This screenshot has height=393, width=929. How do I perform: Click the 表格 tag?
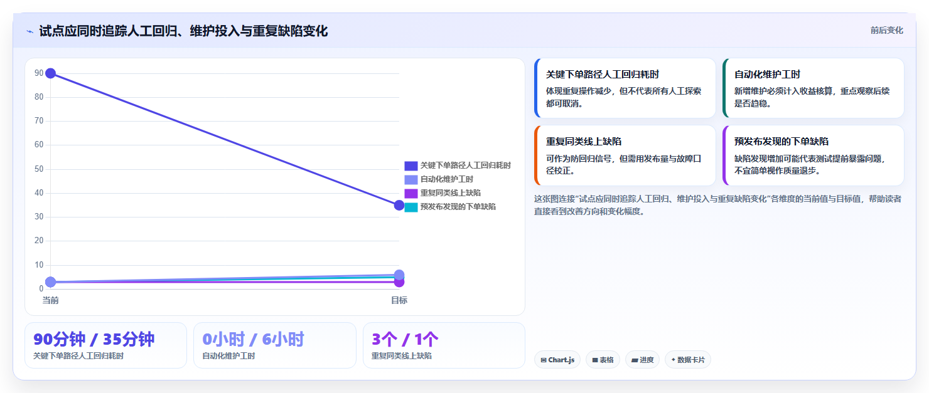(603, 360)
